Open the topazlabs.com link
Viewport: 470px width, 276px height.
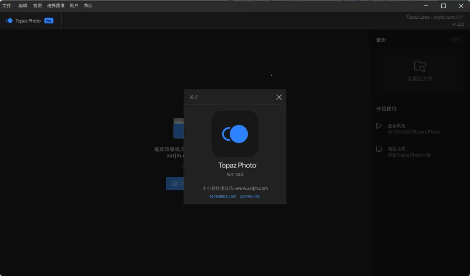click(223, 196)
